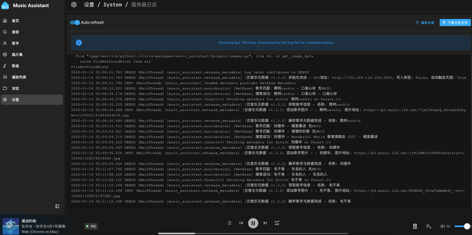Click the HQ quality badge
The height and width of the screenshot is (235, 472).
coord(91,226)
